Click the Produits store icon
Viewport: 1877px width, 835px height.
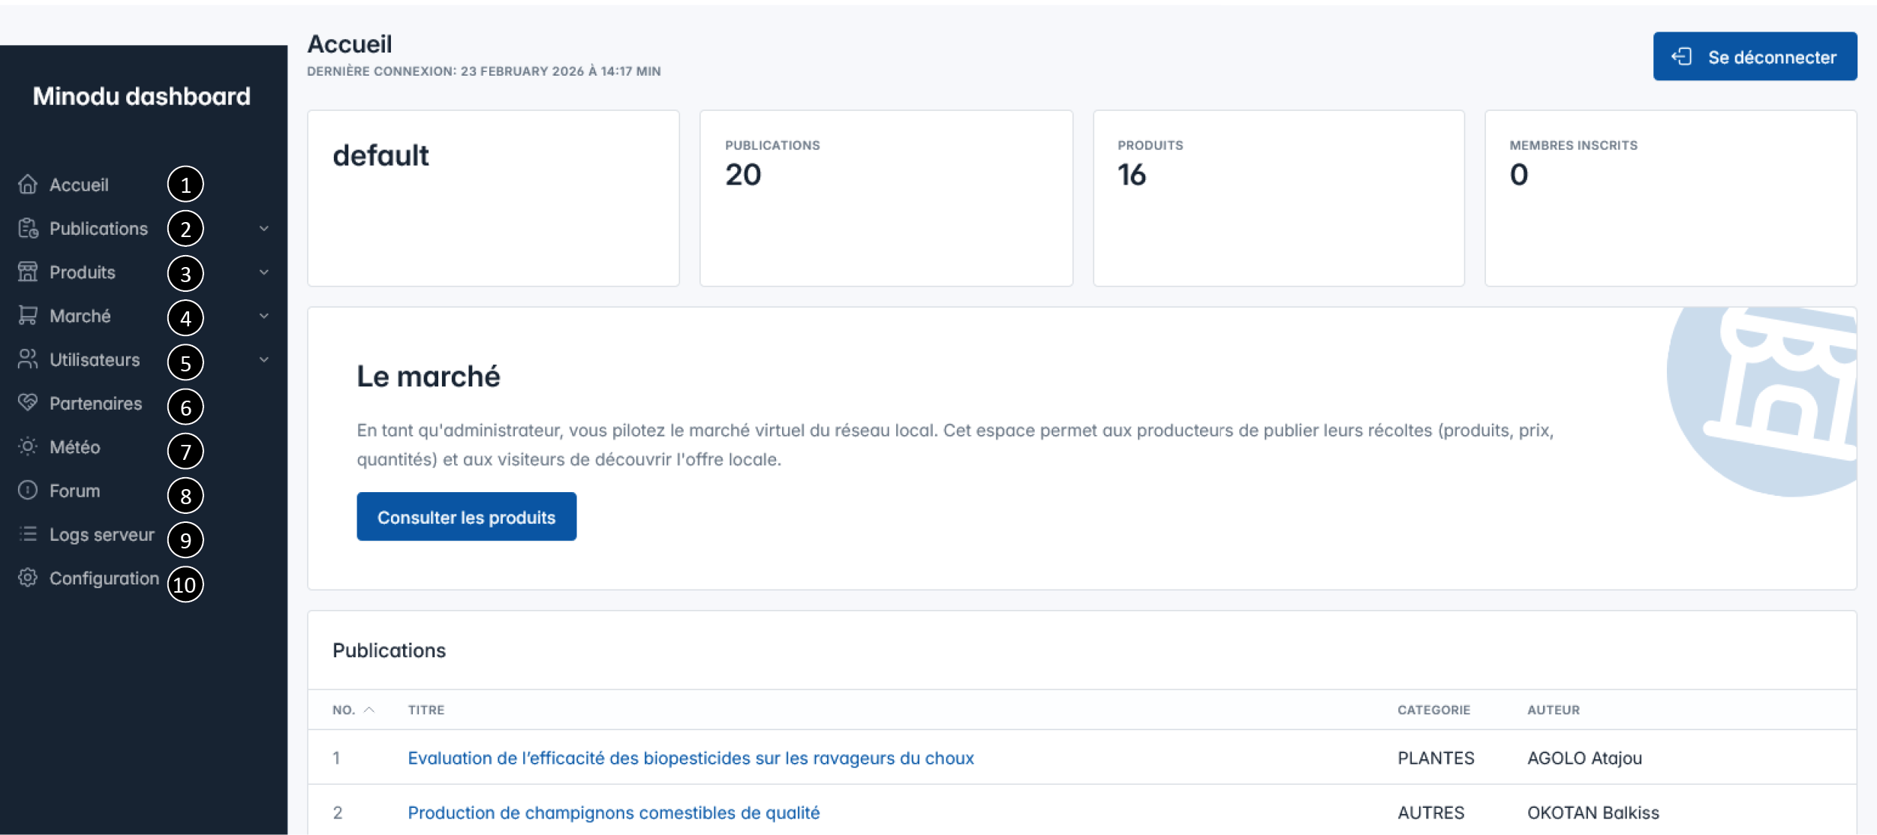[x=28, y=272]
